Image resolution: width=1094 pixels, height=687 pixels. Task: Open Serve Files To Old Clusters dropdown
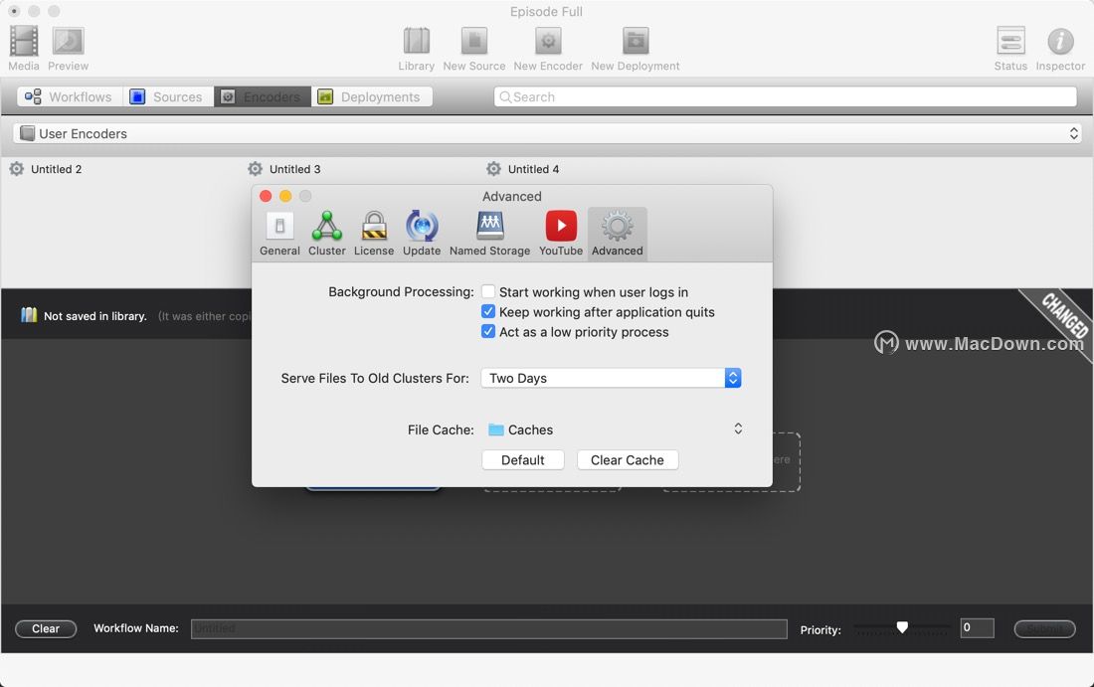tap(612, 378)
